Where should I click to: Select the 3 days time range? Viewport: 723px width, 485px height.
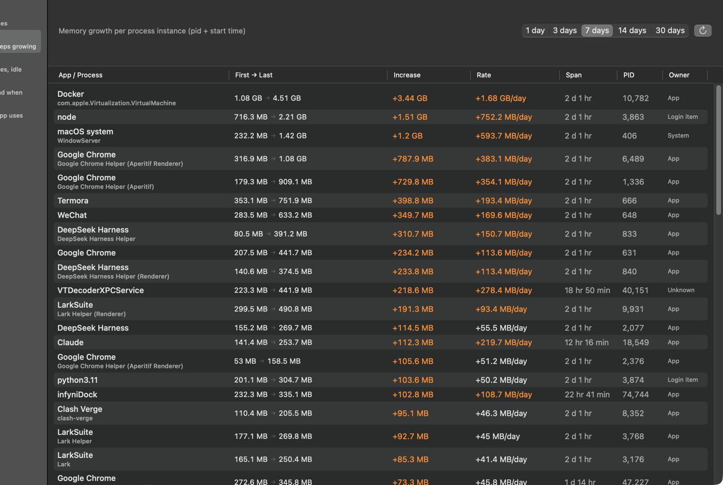(x=564, y=30)
